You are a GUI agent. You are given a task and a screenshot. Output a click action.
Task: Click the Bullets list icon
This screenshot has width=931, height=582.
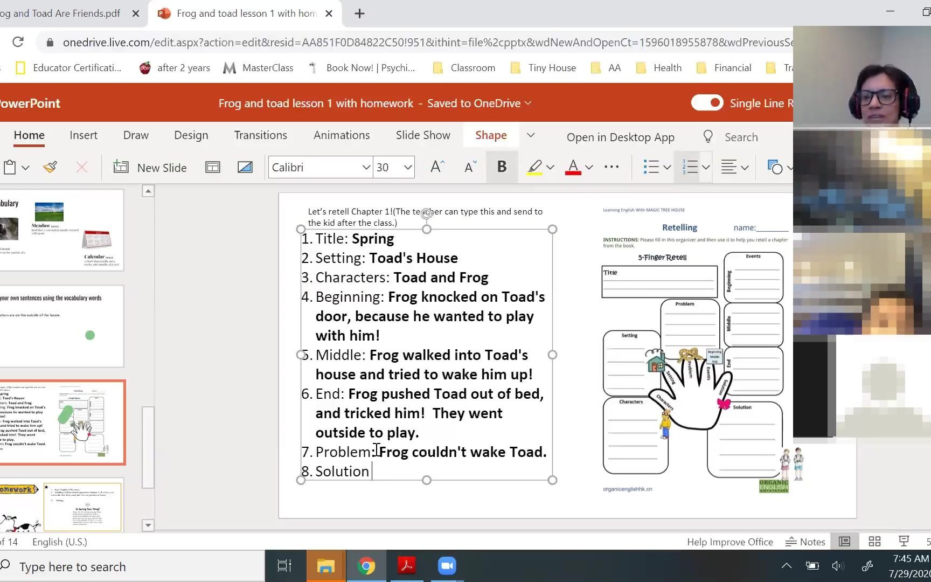[651, 168]
